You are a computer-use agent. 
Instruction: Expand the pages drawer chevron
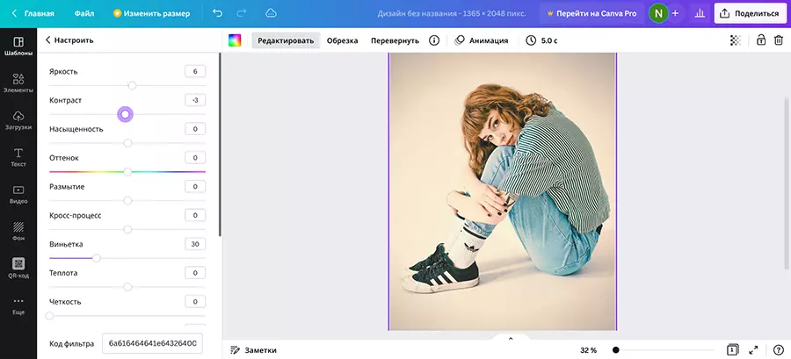pos(510,337)
